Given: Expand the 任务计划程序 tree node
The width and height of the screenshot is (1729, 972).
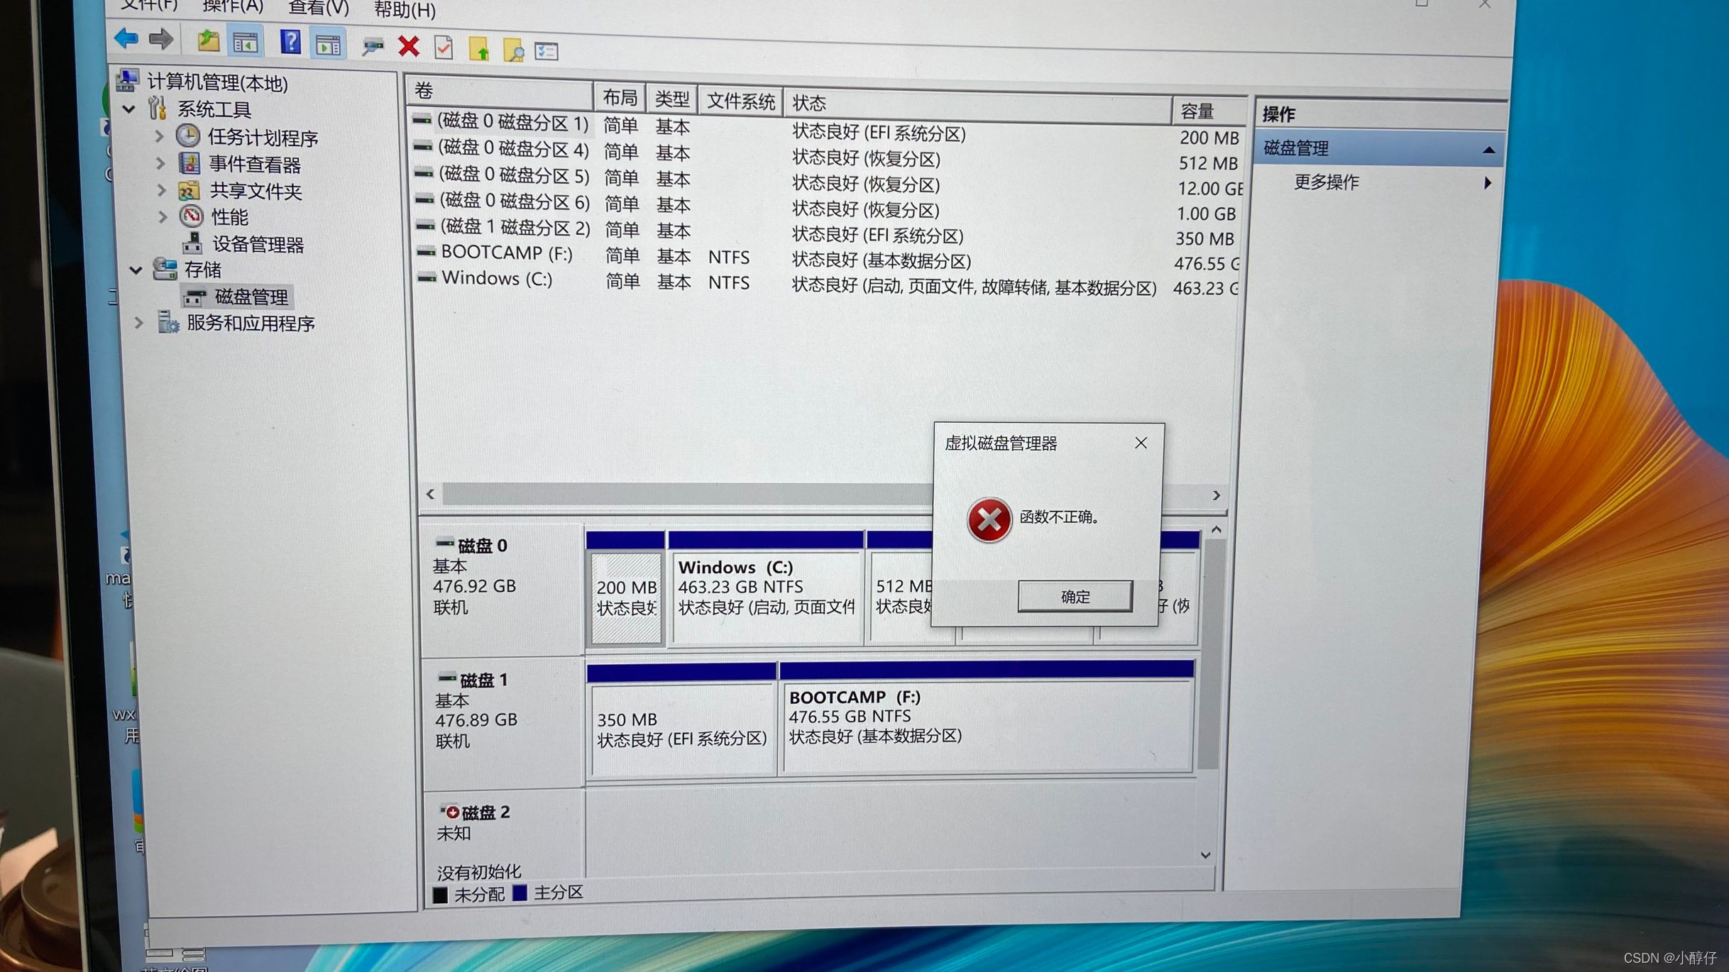Looking at the screenshot, I should (159, 137).
